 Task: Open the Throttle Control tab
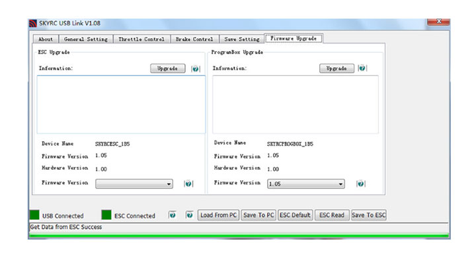(141, 39)
